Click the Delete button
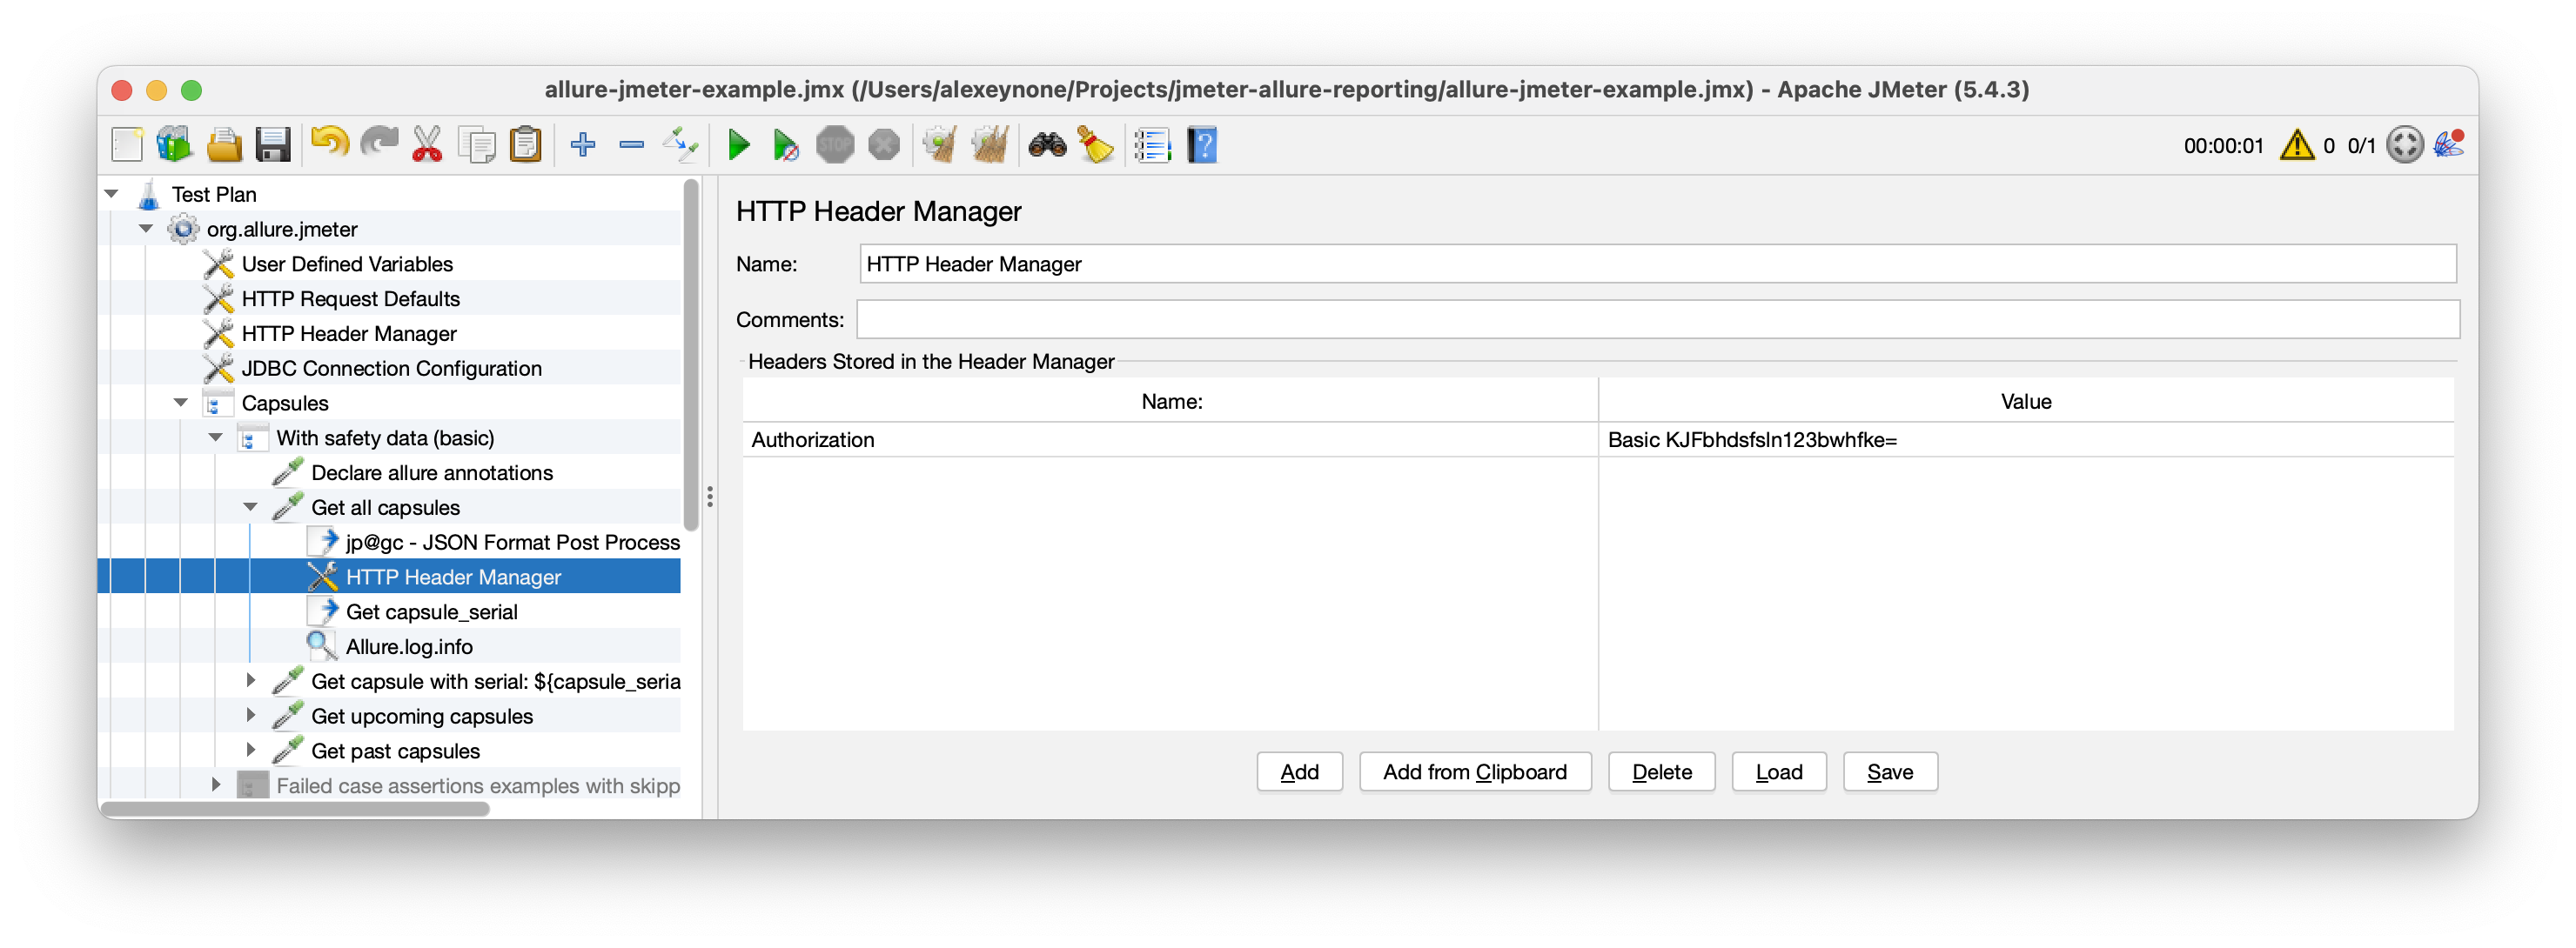Screen dimensions: 2576x948 click(1661, 772)
